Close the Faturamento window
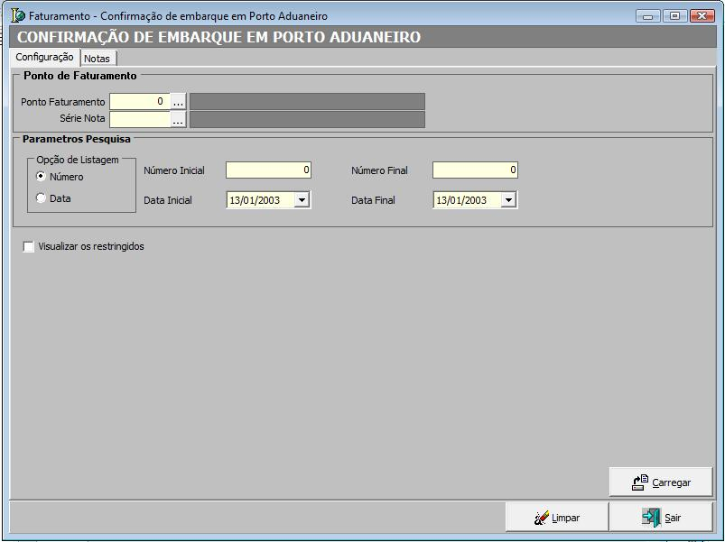The height and width of the screenshot is (542, 725). click(x=701, y=16)
